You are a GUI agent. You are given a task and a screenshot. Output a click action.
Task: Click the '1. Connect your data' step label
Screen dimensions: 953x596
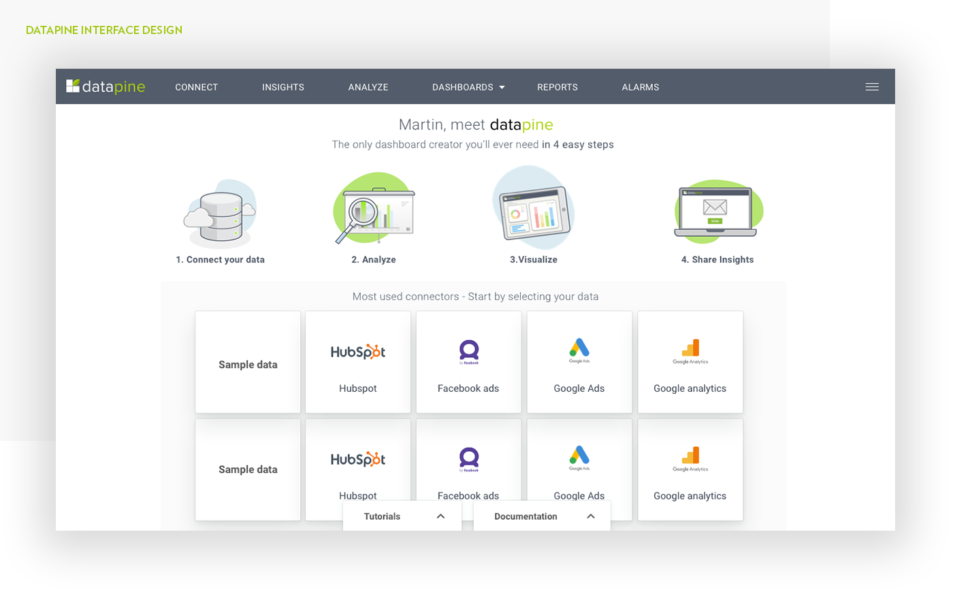221,259
